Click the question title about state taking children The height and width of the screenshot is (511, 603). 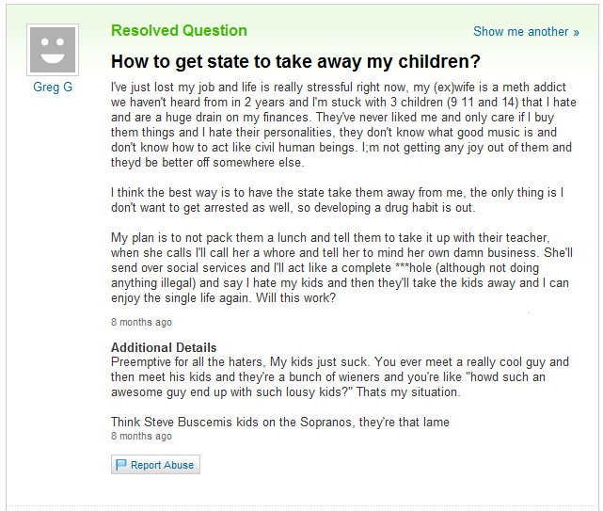point(295,62)
